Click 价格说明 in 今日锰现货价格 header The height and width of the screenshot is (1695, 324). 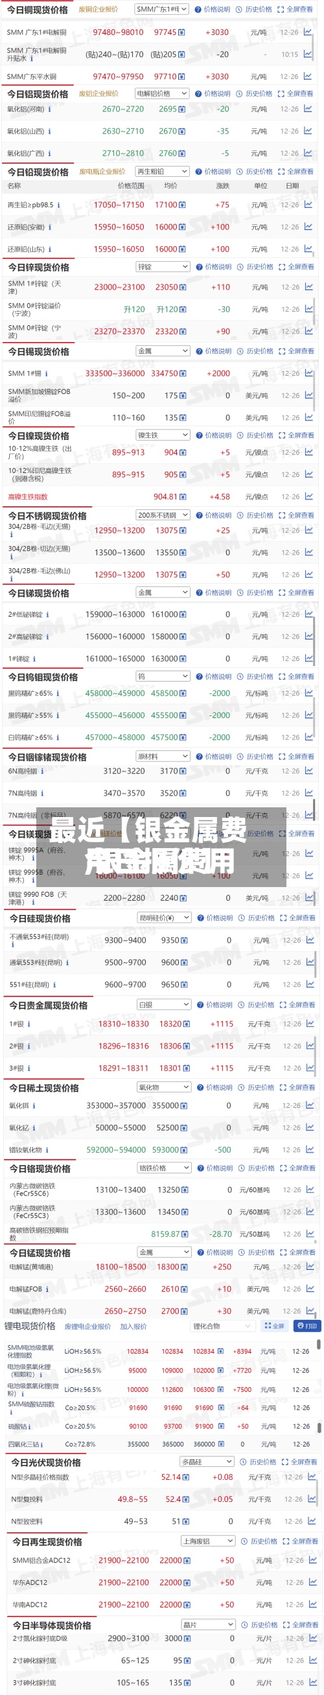pyautogui.click(x=215, y=1252)
